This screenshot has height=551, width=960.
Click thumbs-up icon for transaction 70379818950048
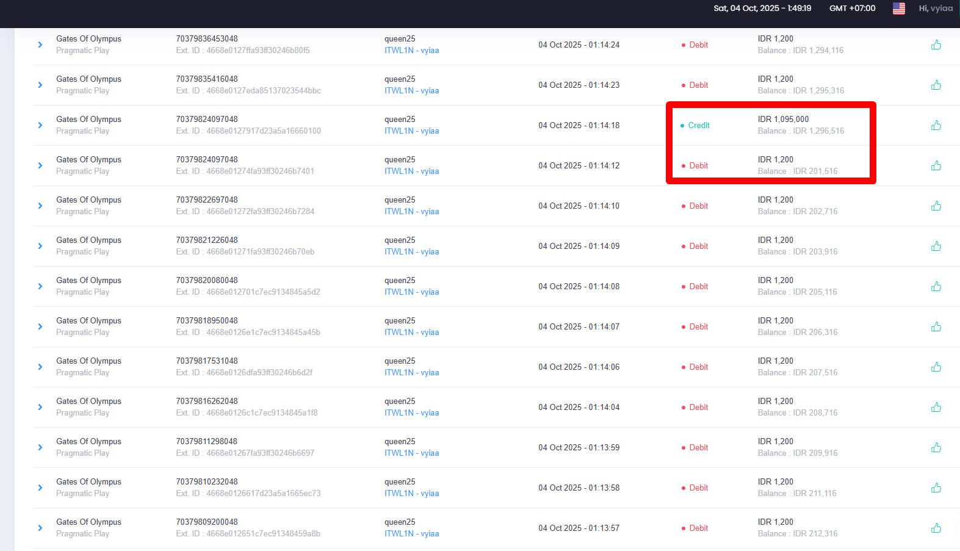936,326
